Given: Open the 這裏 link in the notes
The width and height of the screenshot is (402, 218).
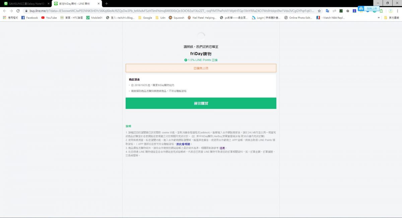Looking at the screenshot, I should pos(223,148).
